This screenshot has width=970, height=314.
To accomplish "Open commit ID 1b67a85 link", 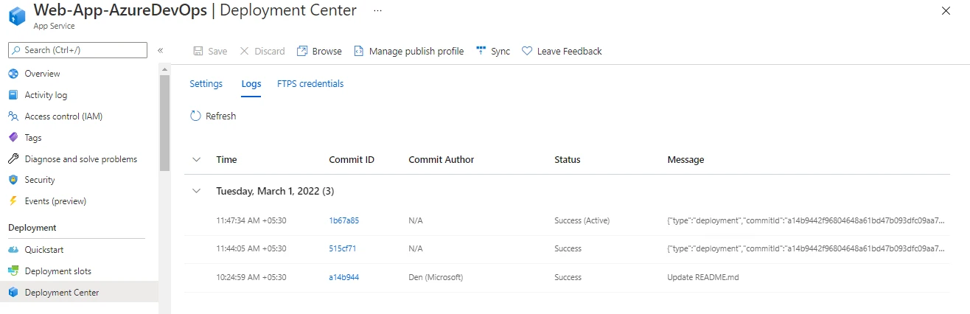I will 343,220.
